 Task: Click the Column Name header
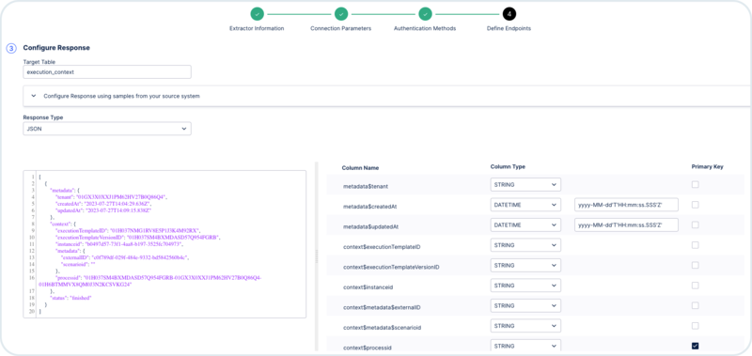(360, 168)
